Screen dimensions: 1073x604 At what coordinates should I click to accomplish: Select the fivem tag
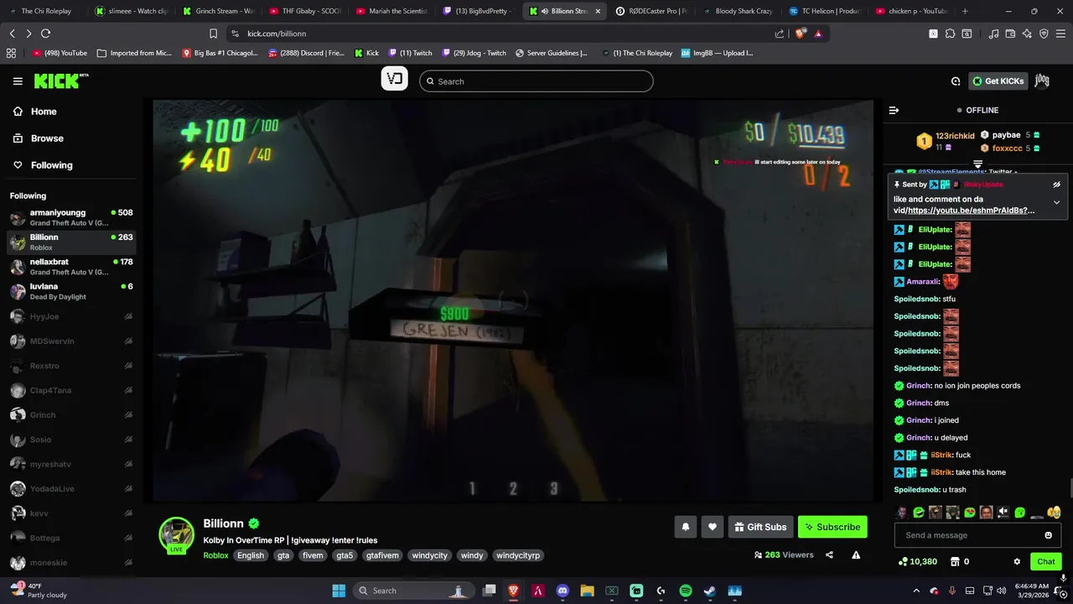point(313,555)
